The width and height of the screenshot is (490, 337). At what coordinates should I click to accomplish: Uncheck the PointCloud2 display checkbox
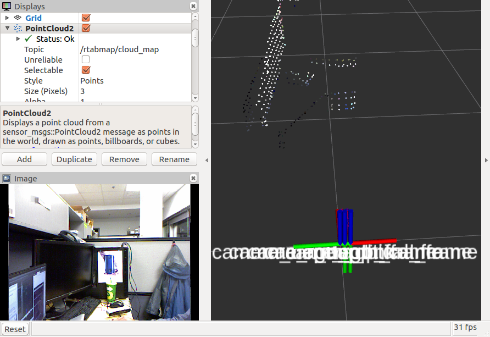pos(86,28)
